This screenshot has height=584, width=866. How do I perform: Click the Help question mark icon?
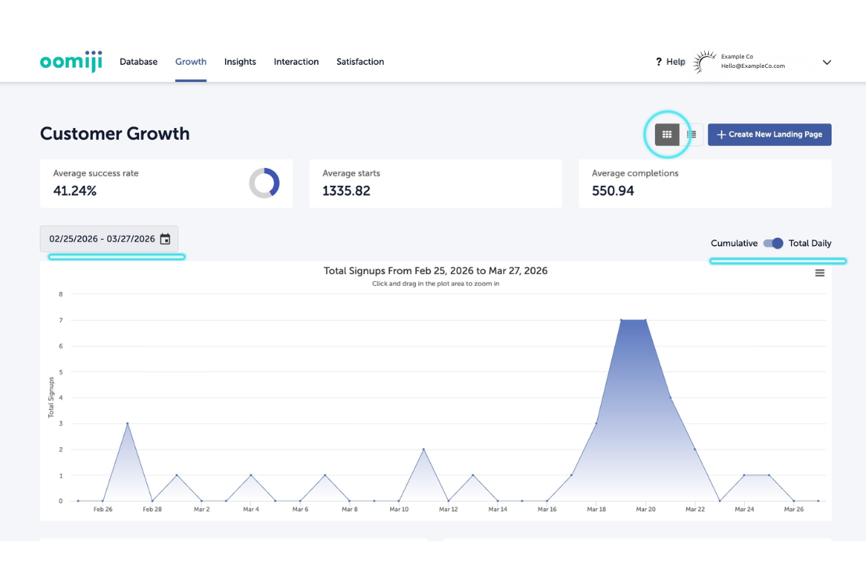pyautogui.click(x=658, y=62)
